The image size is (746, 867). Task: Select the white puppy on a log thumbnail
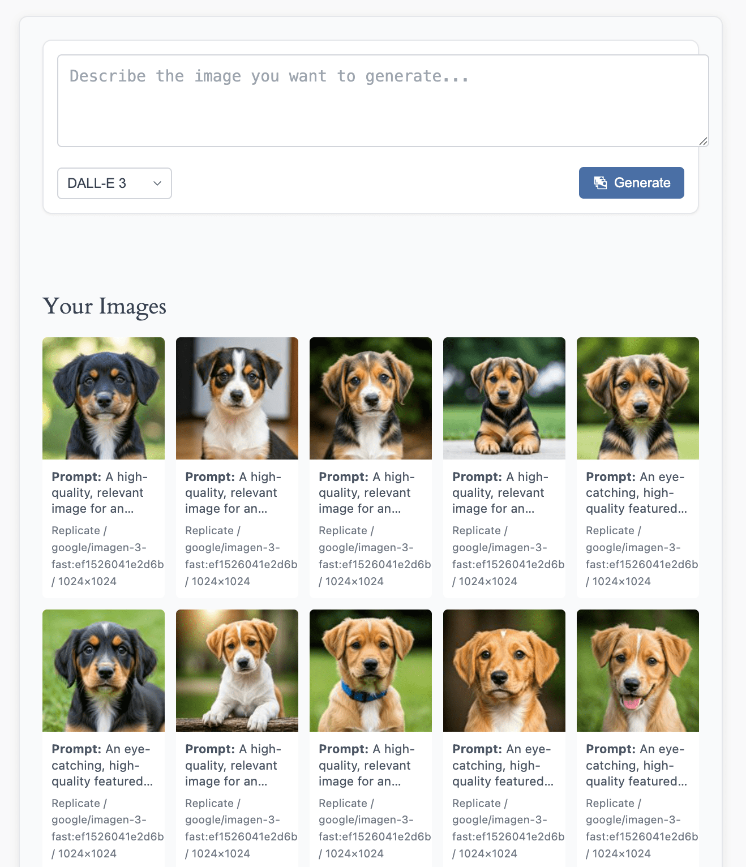[237, 671]
